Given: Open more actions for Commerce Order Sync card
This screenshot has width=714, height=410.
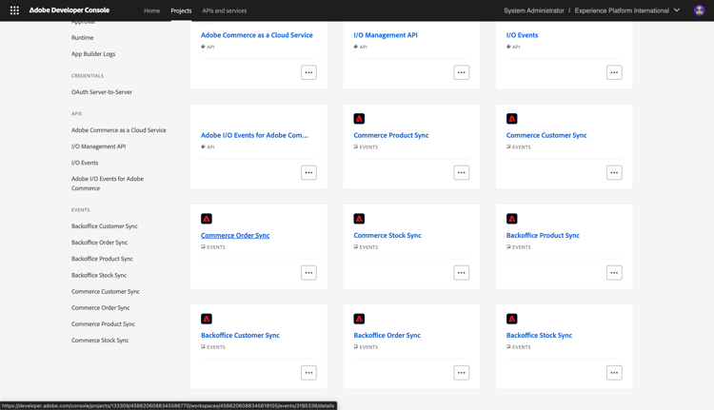Looking at the screenshot, I should (308, 273).
